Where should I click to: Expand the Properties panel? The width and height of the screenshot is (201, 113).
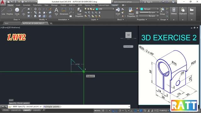(x=142, y=19)
